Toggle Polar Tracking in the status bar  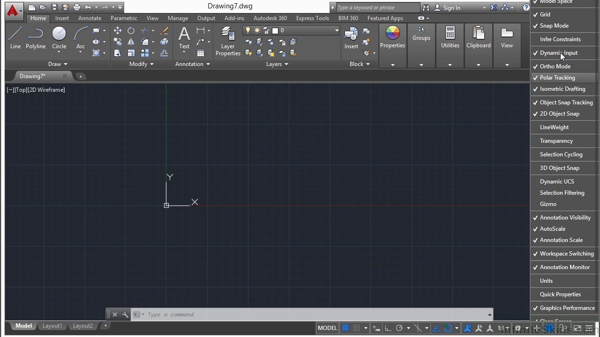tap(399, 328)
